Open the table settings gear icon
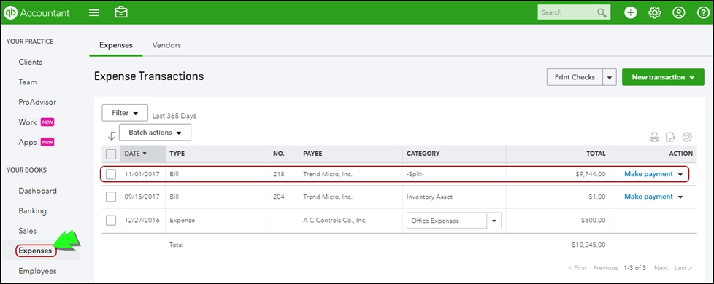Viewport: 714px width, 284px height. (x=687, y=137)
